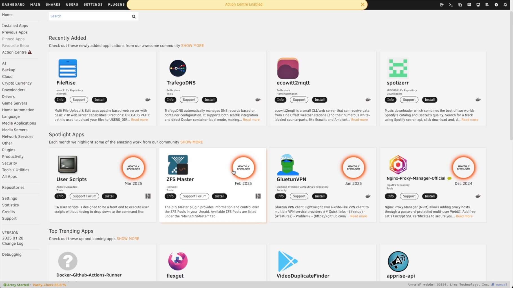Click the Docker-Github-Actions-Runner question mark icon
Screen dimensions: 513x288
tap(68, 261)
